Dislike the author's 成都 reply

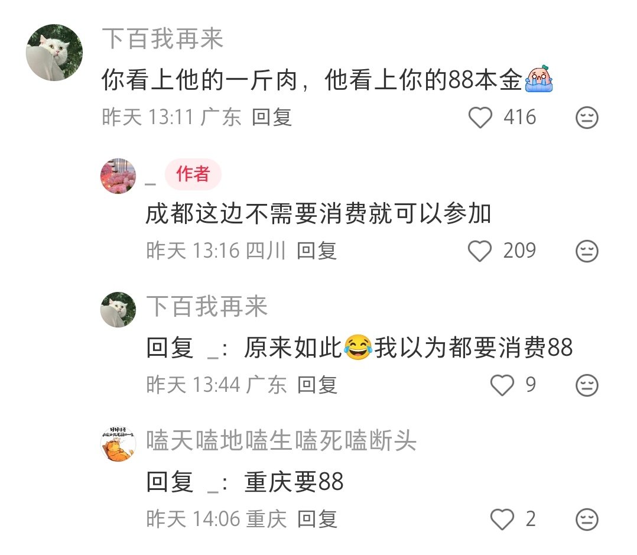click(x=587, y=251)
